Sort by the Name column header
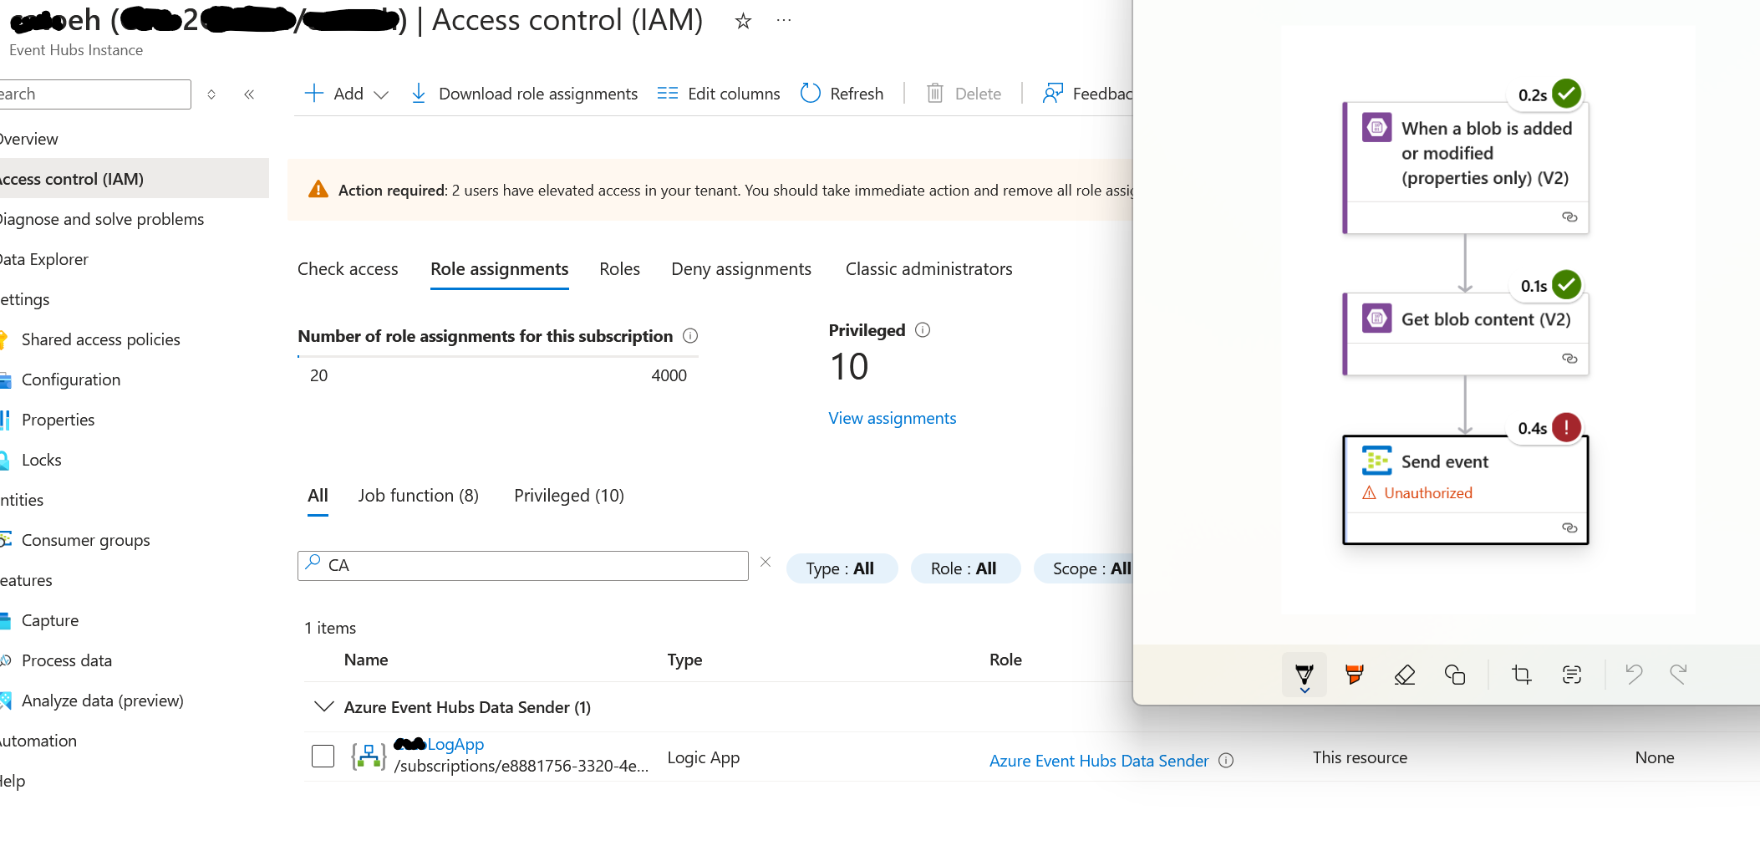This screenshot has width=1760, height=856. tap(366, 660)
